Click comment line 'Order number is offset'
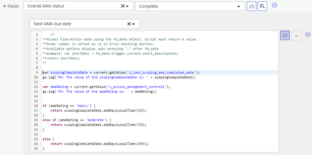 [98, 44]
